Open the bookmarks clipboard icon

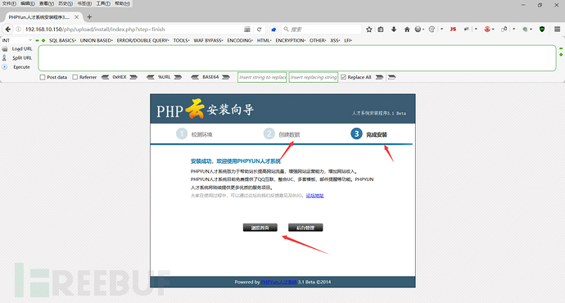[x=381, y=29]
